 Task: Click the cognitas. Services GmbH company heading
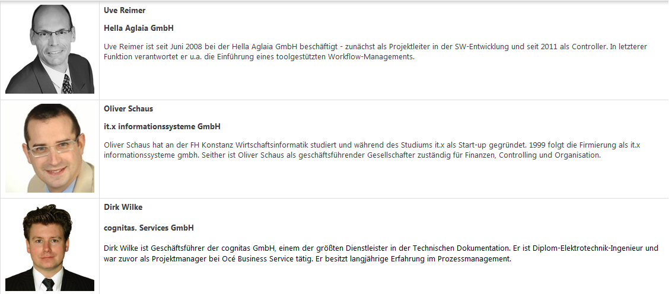149,228
